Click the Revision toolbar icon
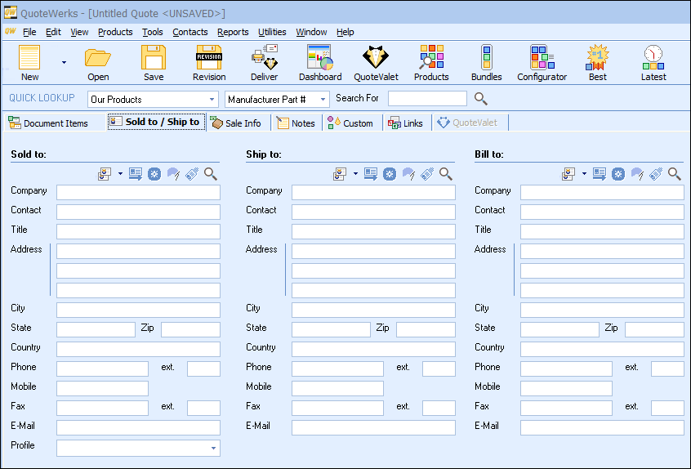 click(209, 63)
